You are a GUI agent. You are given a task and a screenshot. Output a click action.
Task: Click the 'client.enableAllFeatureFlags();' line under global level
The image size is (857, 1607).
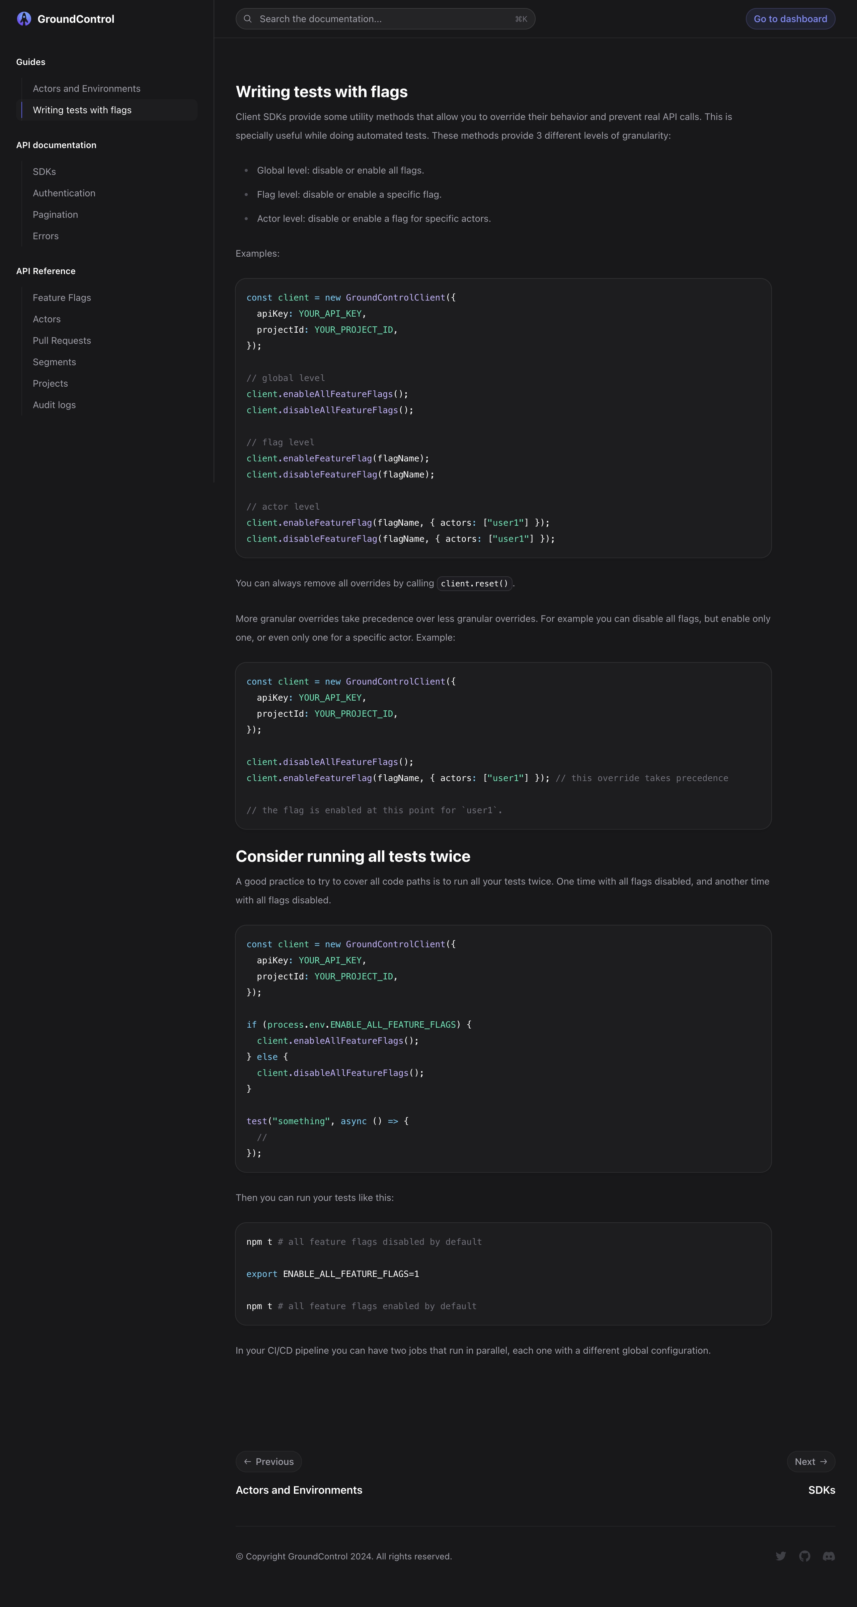click(x=327, y=394)
